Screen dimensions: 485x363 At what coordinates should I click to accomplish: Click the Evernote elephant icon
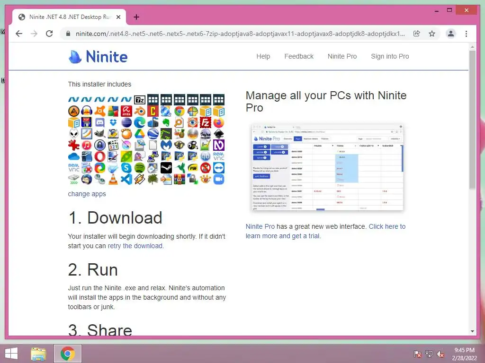point(166,122)
